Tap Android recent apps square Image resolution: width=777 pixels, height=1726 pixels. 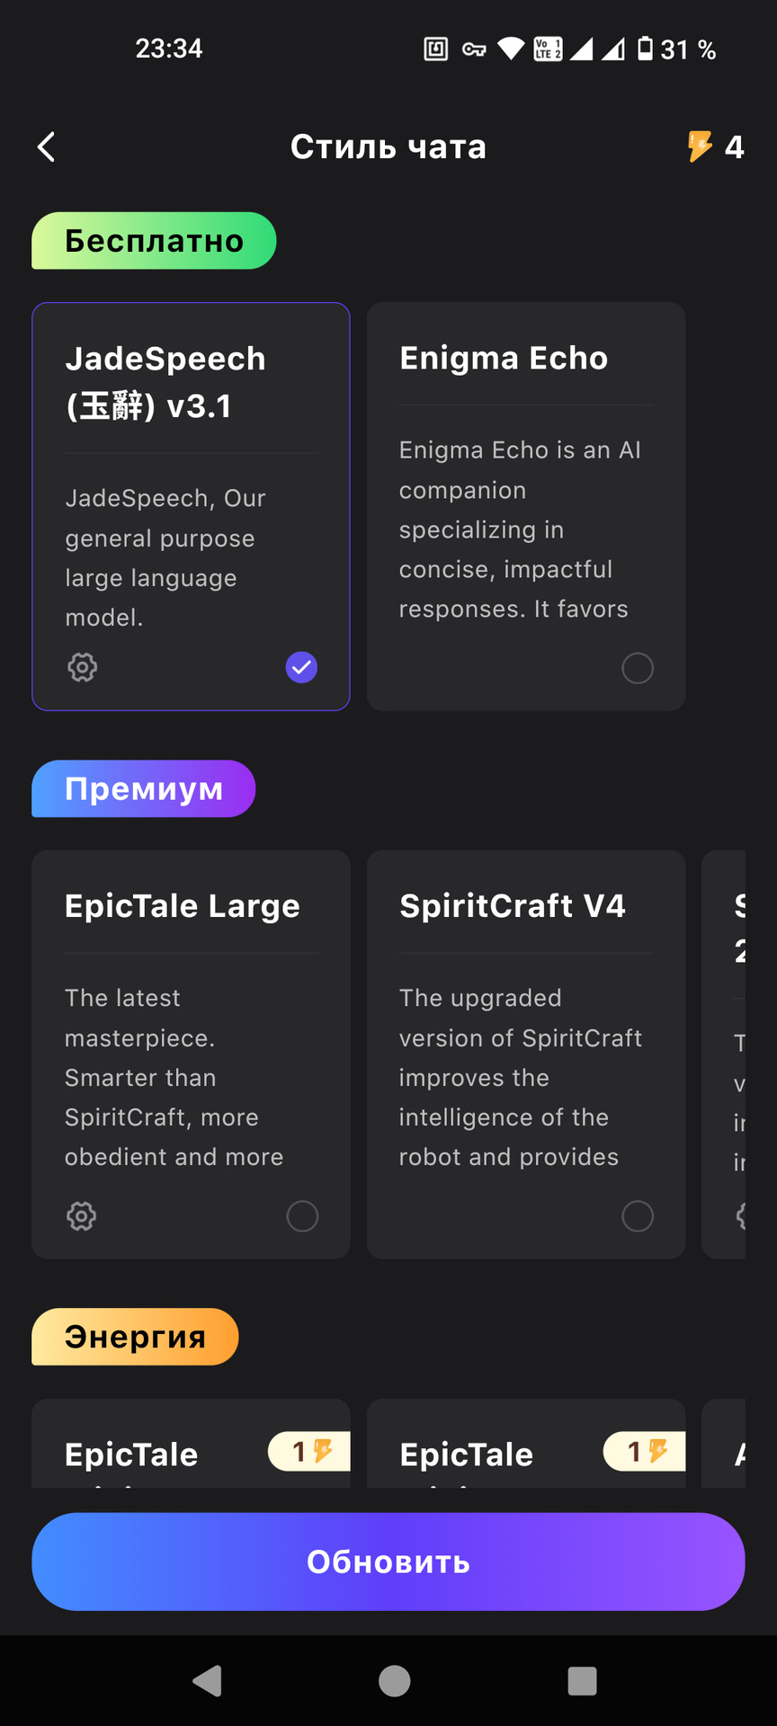pos(582,1680)
